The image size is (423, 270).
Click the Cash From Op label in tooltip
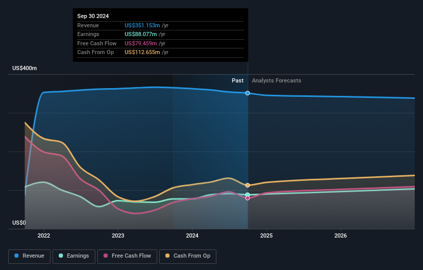pos(95,53)
